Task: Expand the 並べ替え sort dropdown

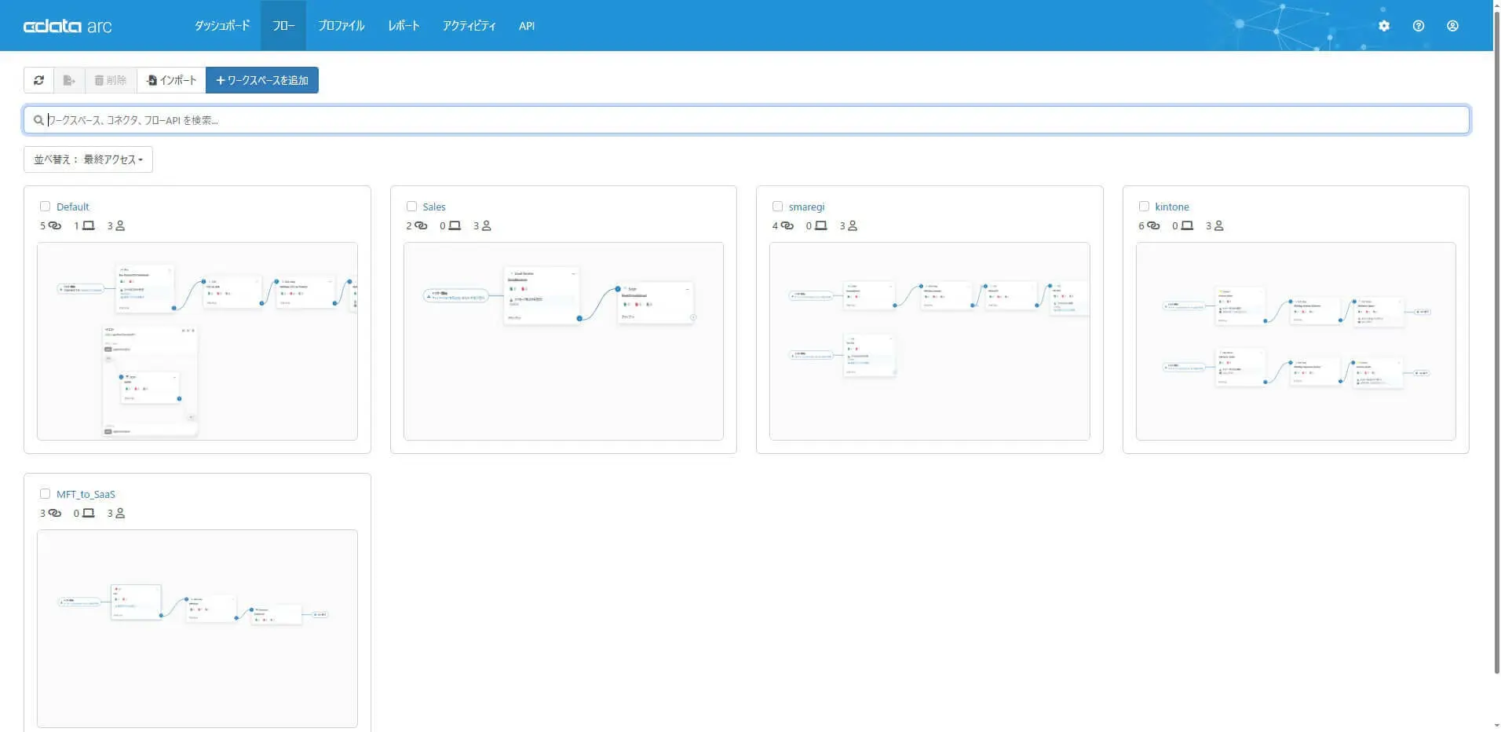Action: tap(88, 159)
